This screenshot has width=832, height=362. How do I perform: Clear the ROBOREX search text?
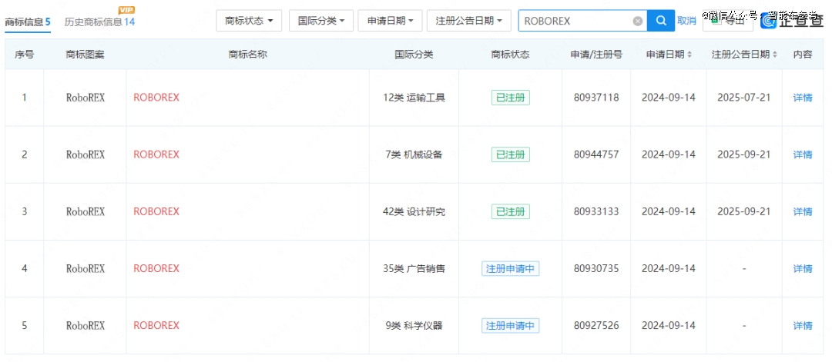click(637, 21)
